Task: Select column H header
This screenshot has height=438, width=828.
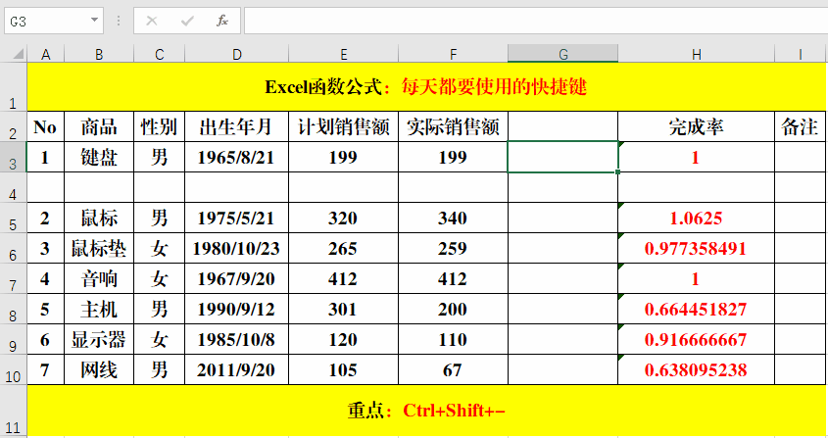Action: tap(697, 54)
